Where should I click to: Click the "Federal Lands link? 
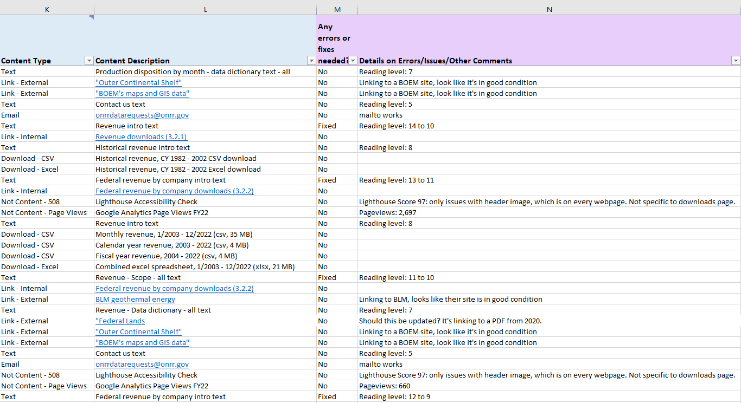coord(120,321)
